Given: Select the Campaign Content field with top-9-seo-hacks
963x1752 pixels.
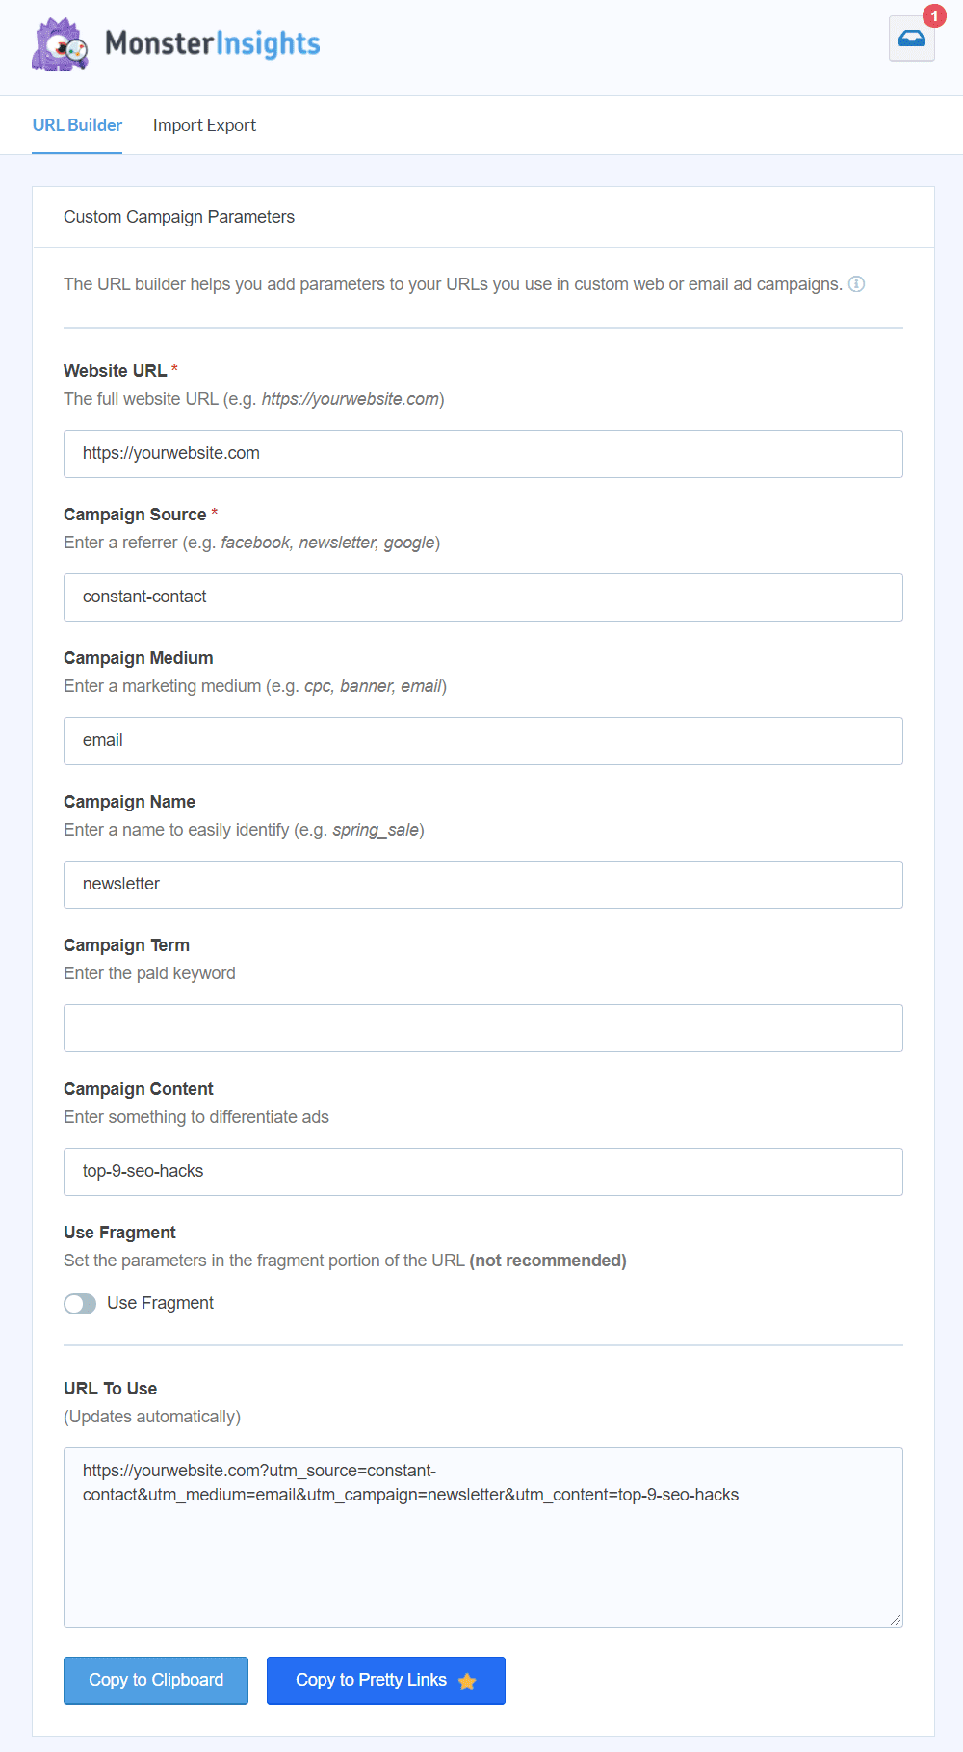Looking at the screenshot, I should click(482, 1171).
